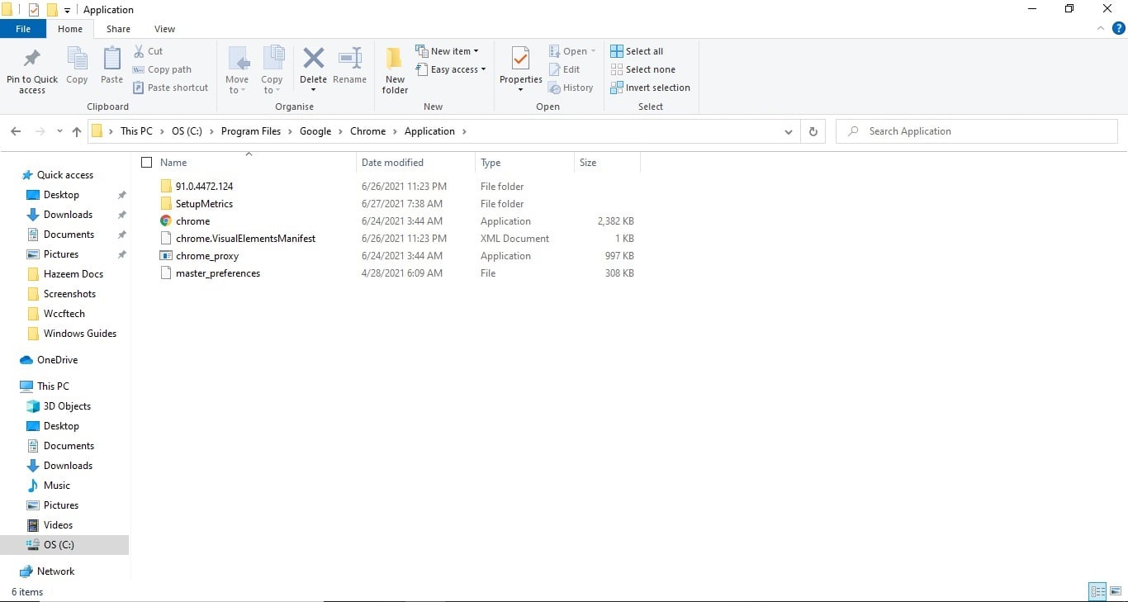Refresh the folder view
1128x602 pixels.
[813, 131]
